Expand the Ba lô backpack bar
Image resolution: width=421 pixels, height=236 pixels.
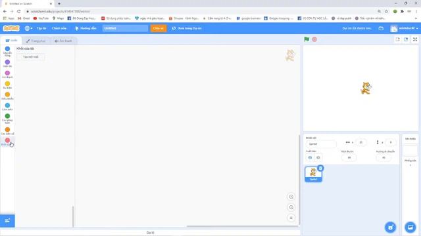(x=151, y=233)
